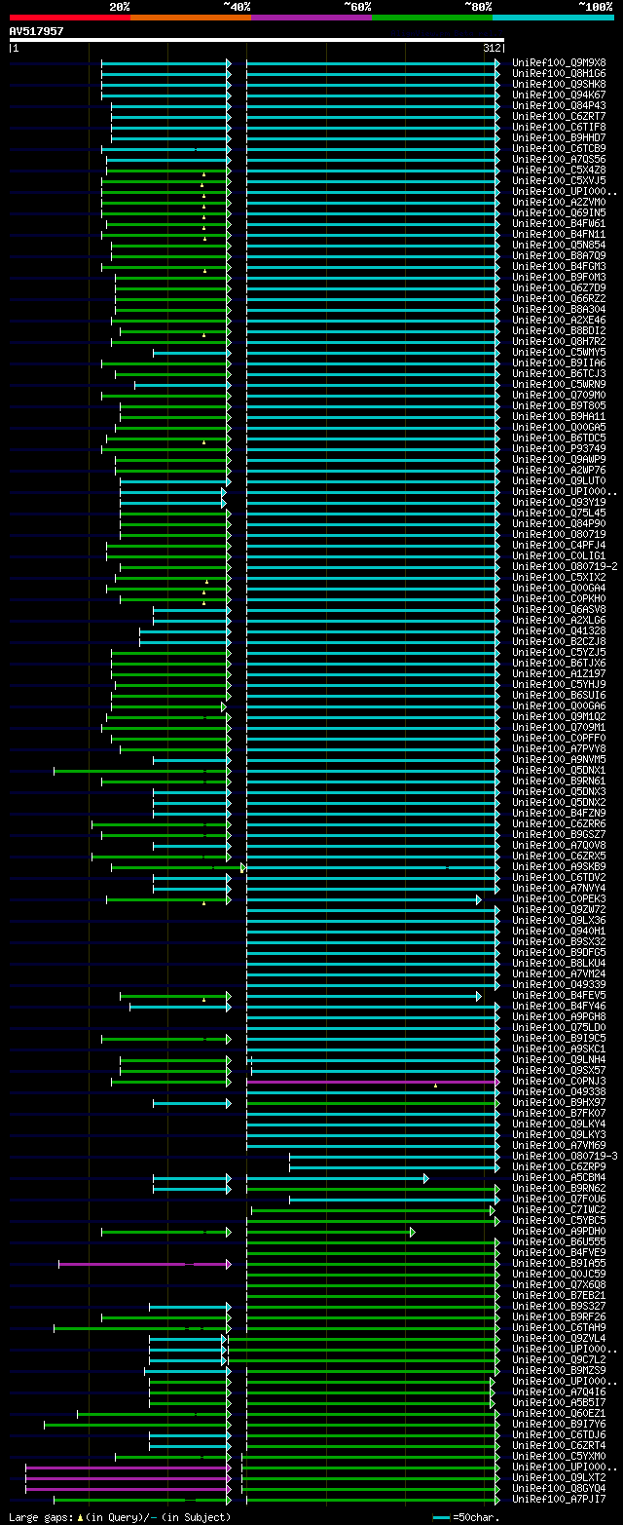
Task: Open hit UniRef100_Q8H1G6
Action: (x=559, y=73)
